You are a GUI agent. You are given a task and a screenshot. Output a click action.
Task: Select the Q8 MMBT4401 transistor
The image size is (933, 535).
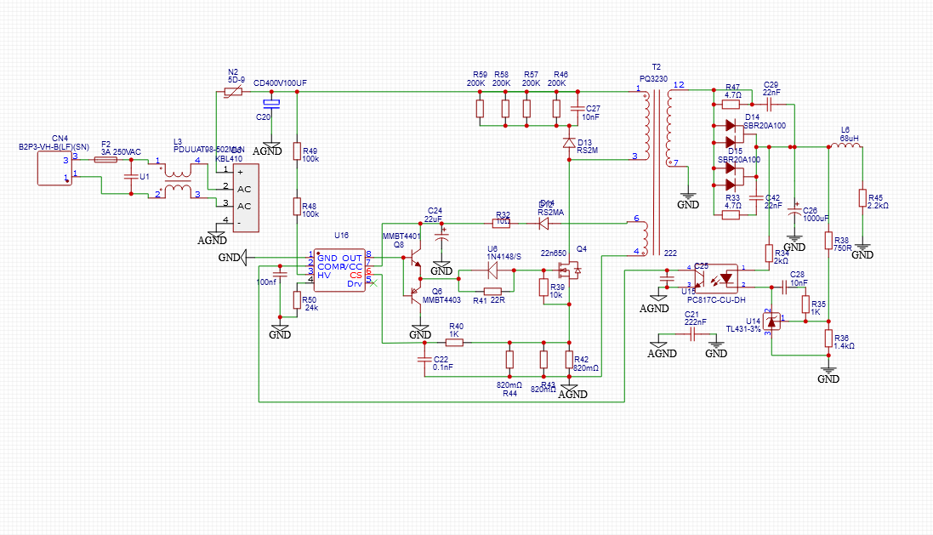[414, 260]
